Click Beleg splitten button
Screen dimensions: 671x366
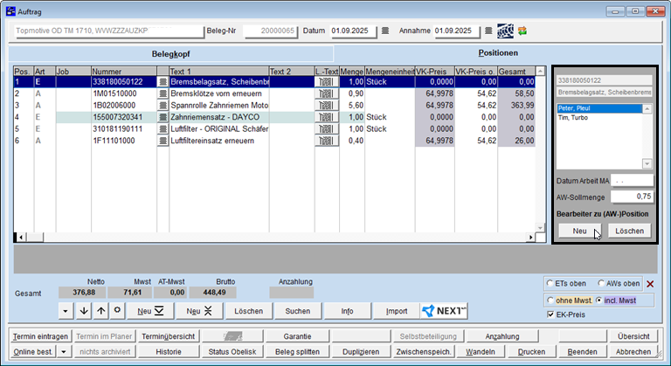click(297, 352)
